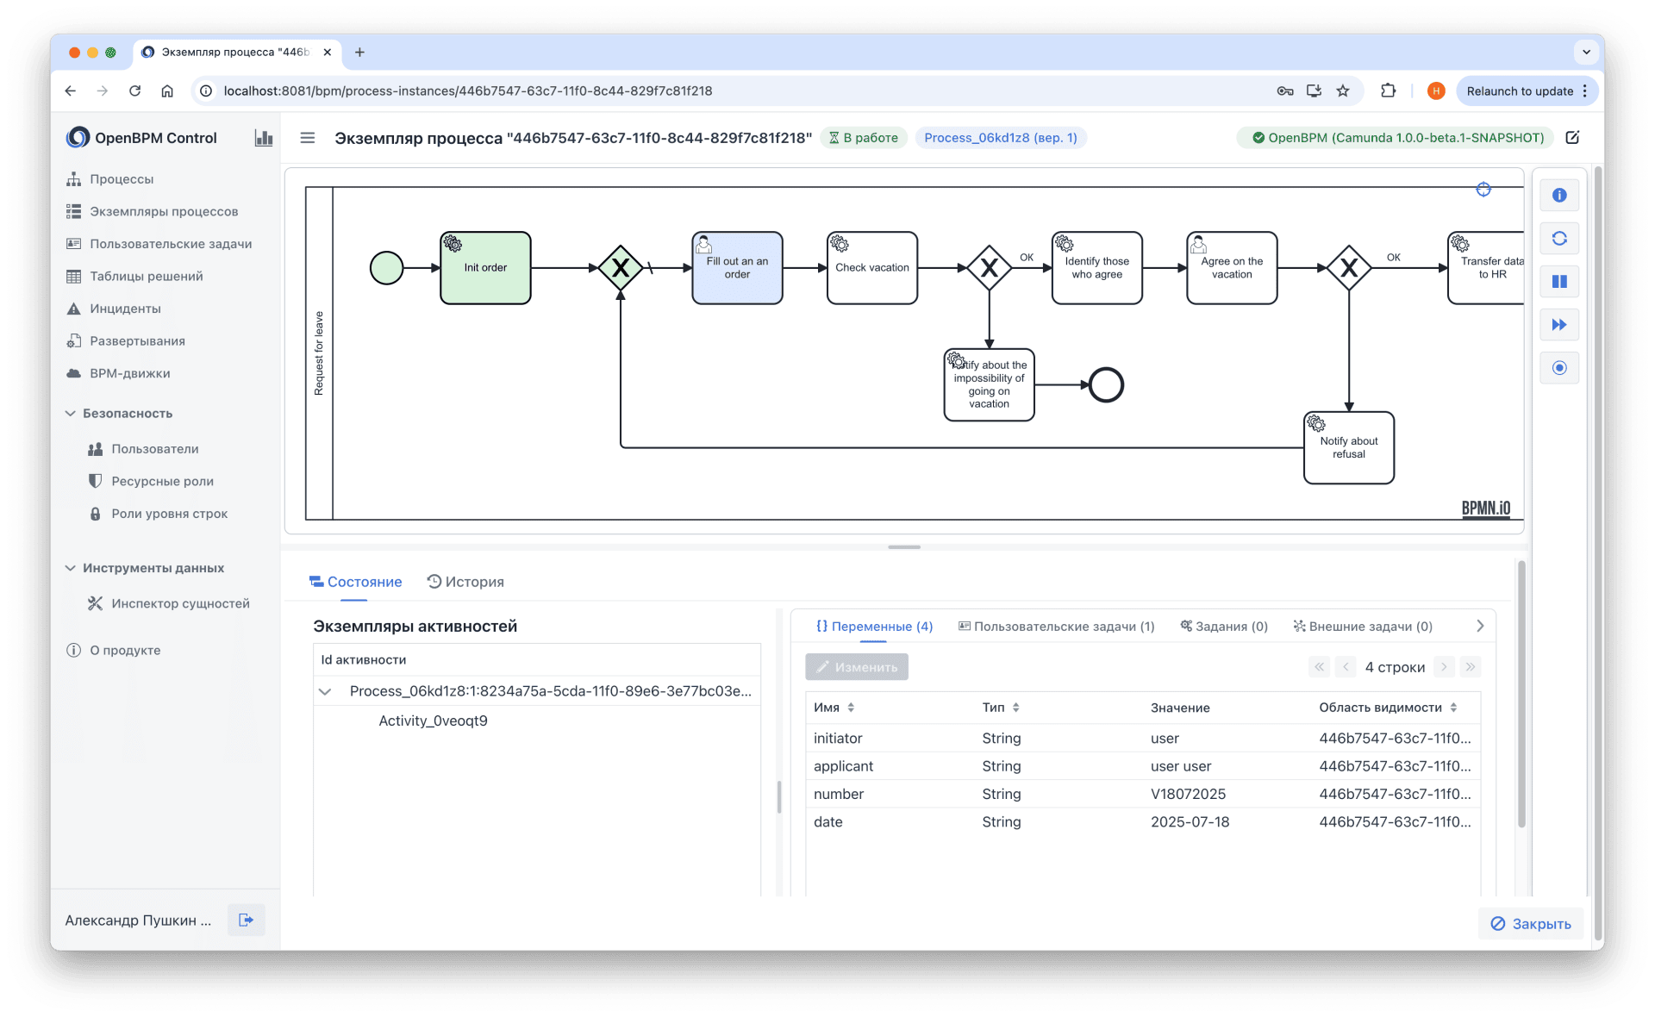
Task: Go to Экземпляры процессов section
Action: 164,211
